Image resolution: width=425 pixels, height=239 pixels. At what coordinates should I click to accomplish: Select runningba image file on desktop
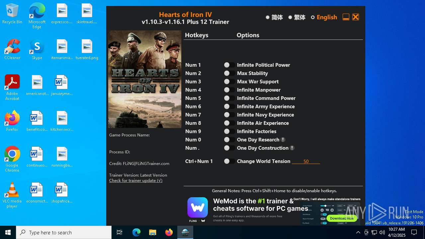click(62, 157)
